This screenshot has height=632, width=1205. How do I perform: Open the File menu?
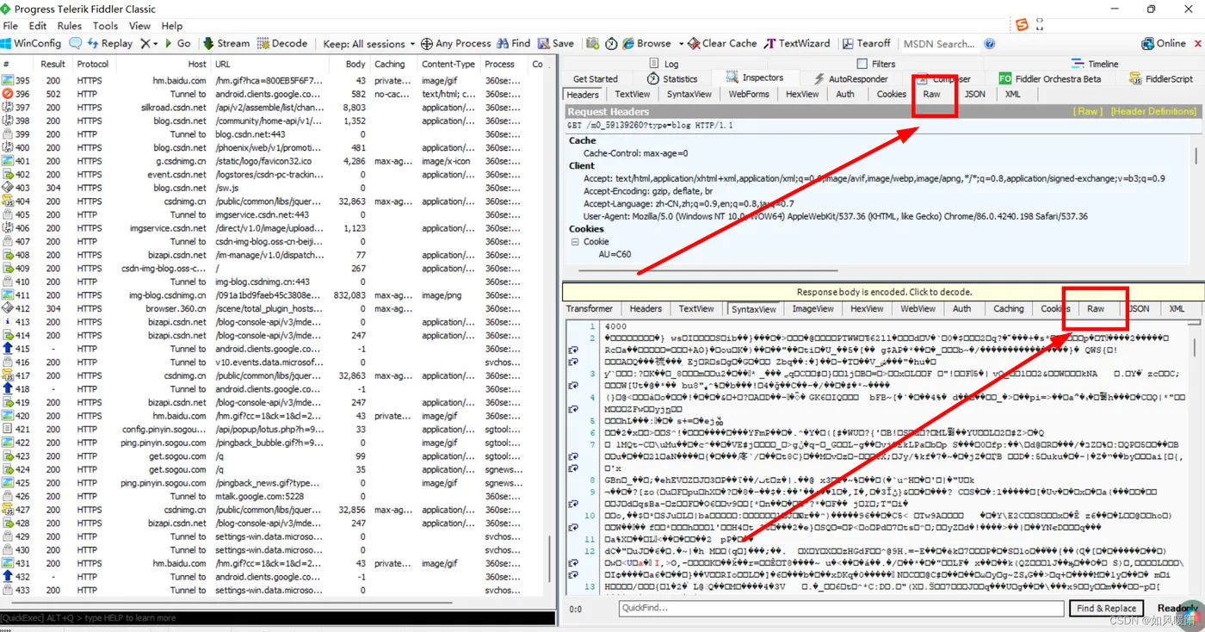point(10,26)
